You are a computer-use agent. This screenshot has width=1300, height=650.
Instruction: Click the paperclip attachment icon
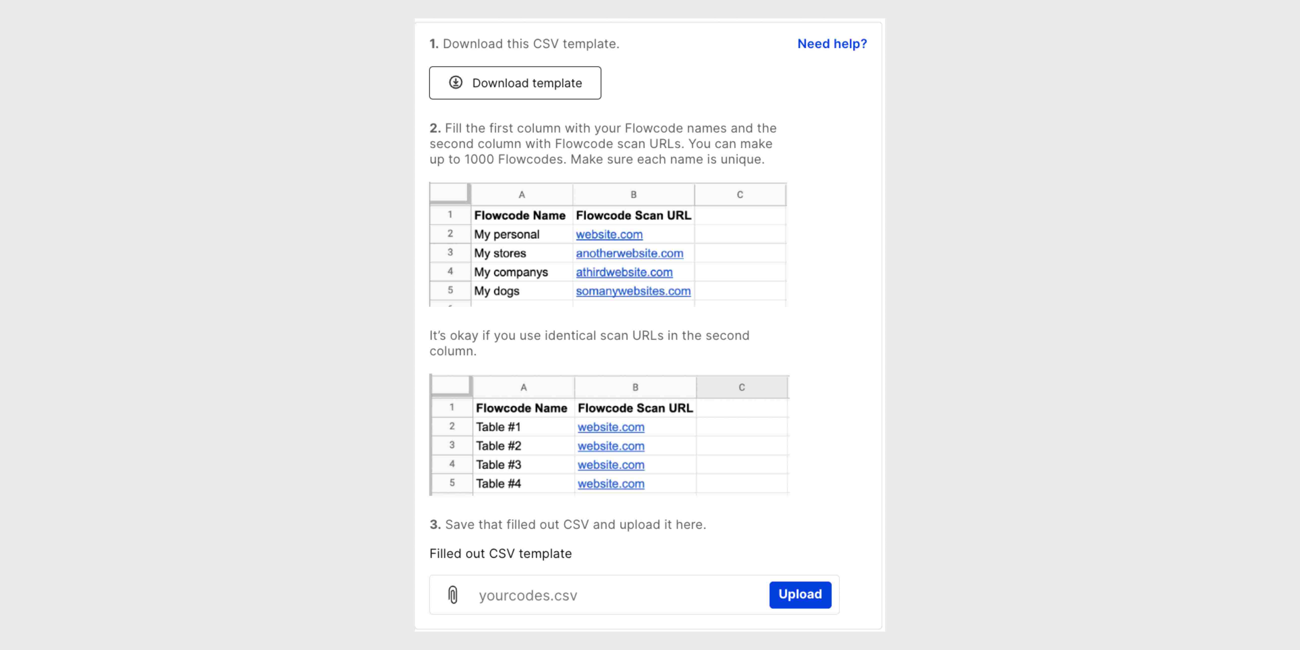453,595
